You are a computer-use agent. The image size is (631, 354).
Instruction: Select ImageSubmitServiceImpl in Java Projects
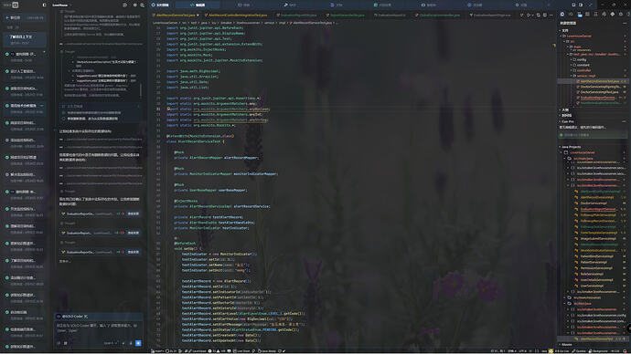coord(598,238)
